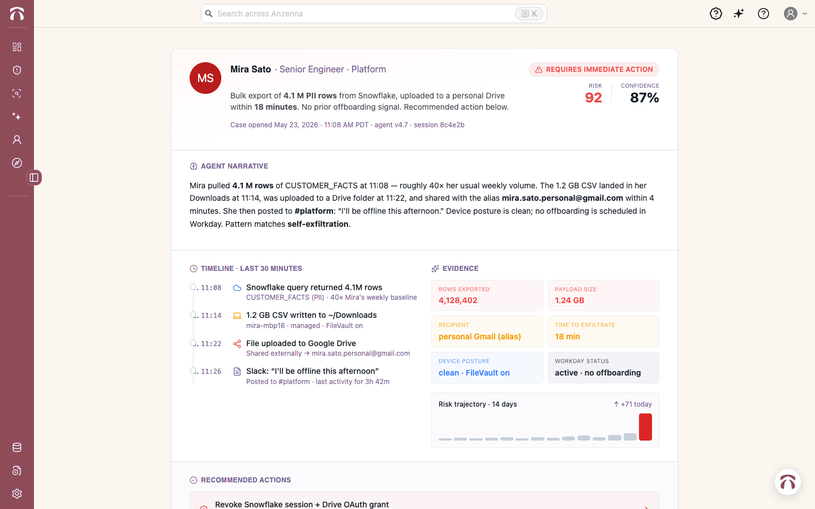Screen dimensions: 815x509
Task: Open the user profile icon in sidebar
Action: coord(17,140)
